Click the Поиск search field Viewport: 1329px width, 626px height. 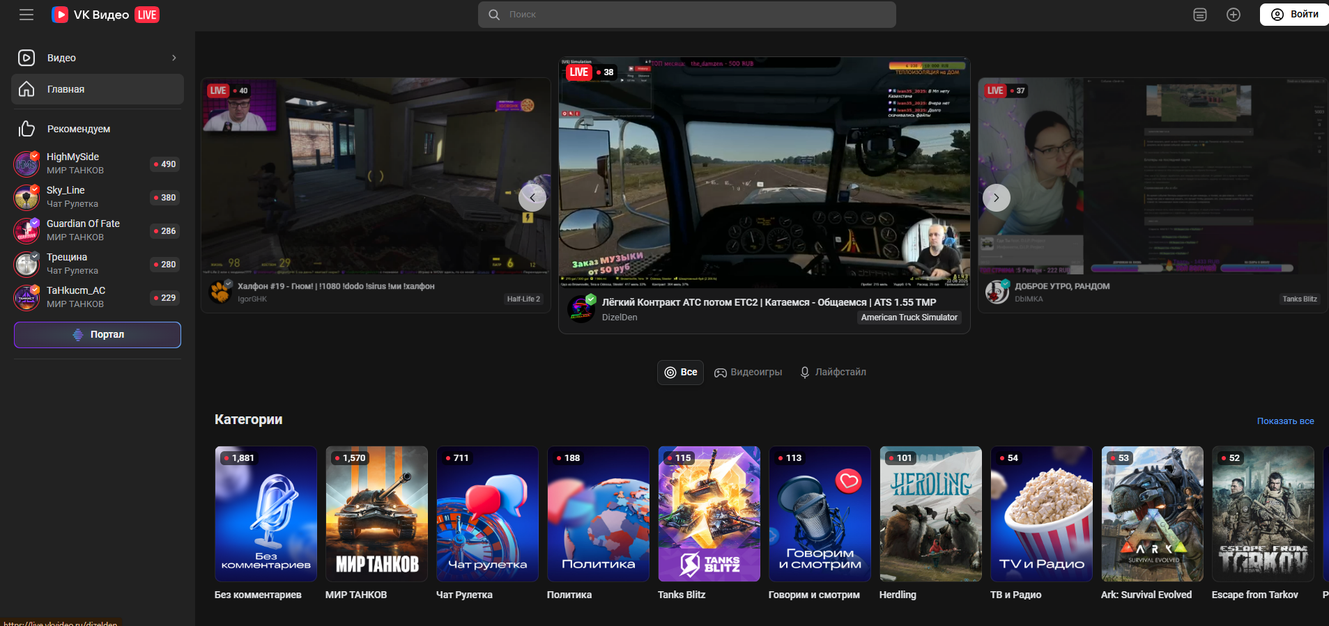686,15
